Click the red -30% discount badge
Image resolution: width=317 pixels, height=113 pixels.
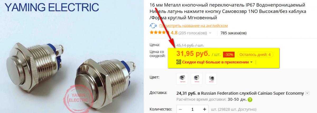pyautogui.click(x=229, y=55)
